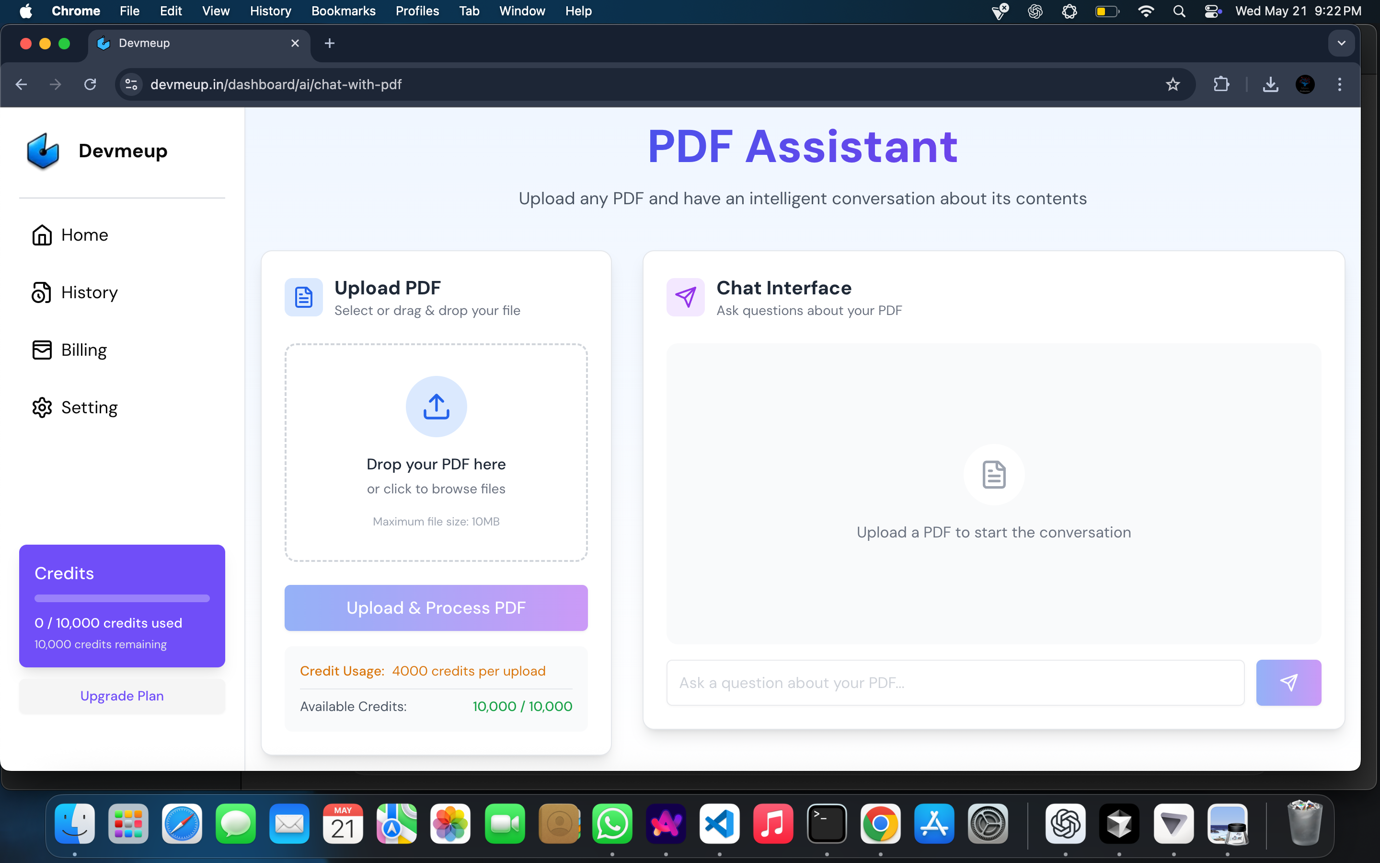Image resolution: width=1380 pixels, height=863 pixels.
Task: Open the Bookmarks menu
Action: coord(343,11)
